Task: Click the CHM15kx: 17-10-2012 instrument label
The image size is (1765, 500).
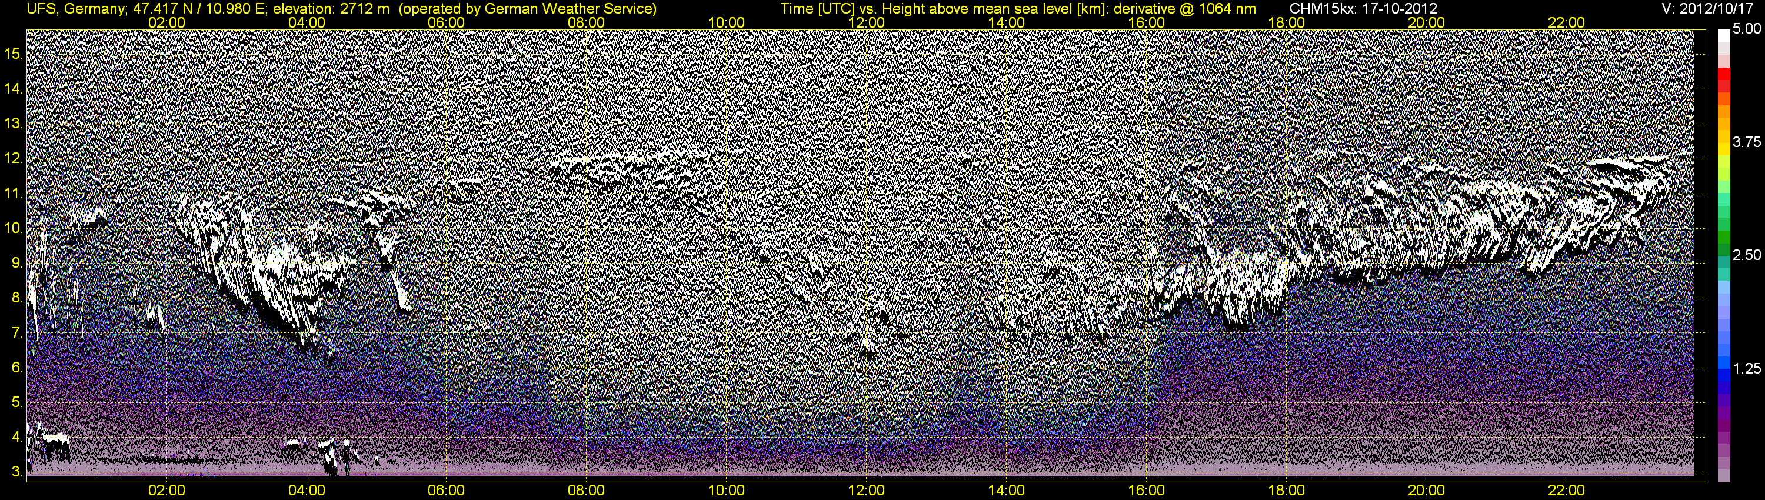Action: pyautogui.click(x=1362, y=8)
